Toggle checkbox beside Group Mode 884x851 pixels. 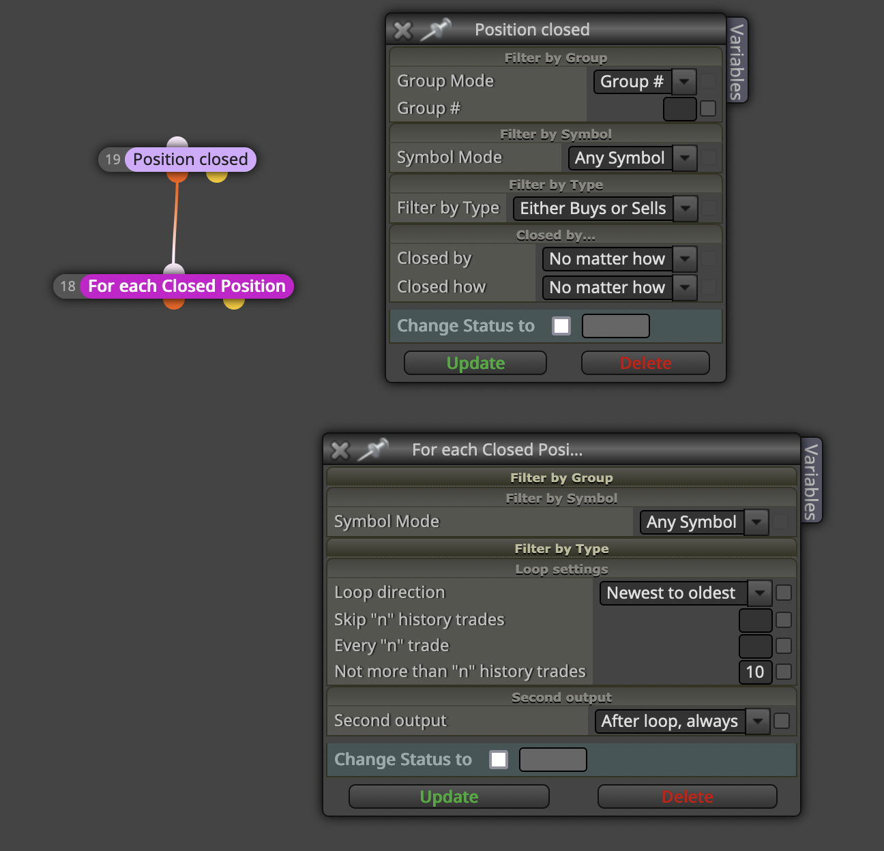coord(709,82)
